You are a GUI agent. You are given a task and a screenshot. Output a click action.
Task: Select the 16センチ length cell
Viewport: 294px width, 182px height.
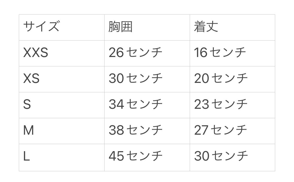point(220,52)
